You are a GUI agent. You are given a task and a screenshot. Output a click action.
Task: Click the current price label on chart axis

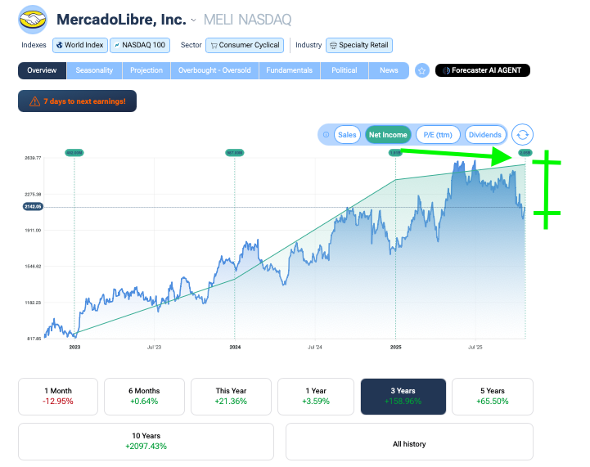33,207
